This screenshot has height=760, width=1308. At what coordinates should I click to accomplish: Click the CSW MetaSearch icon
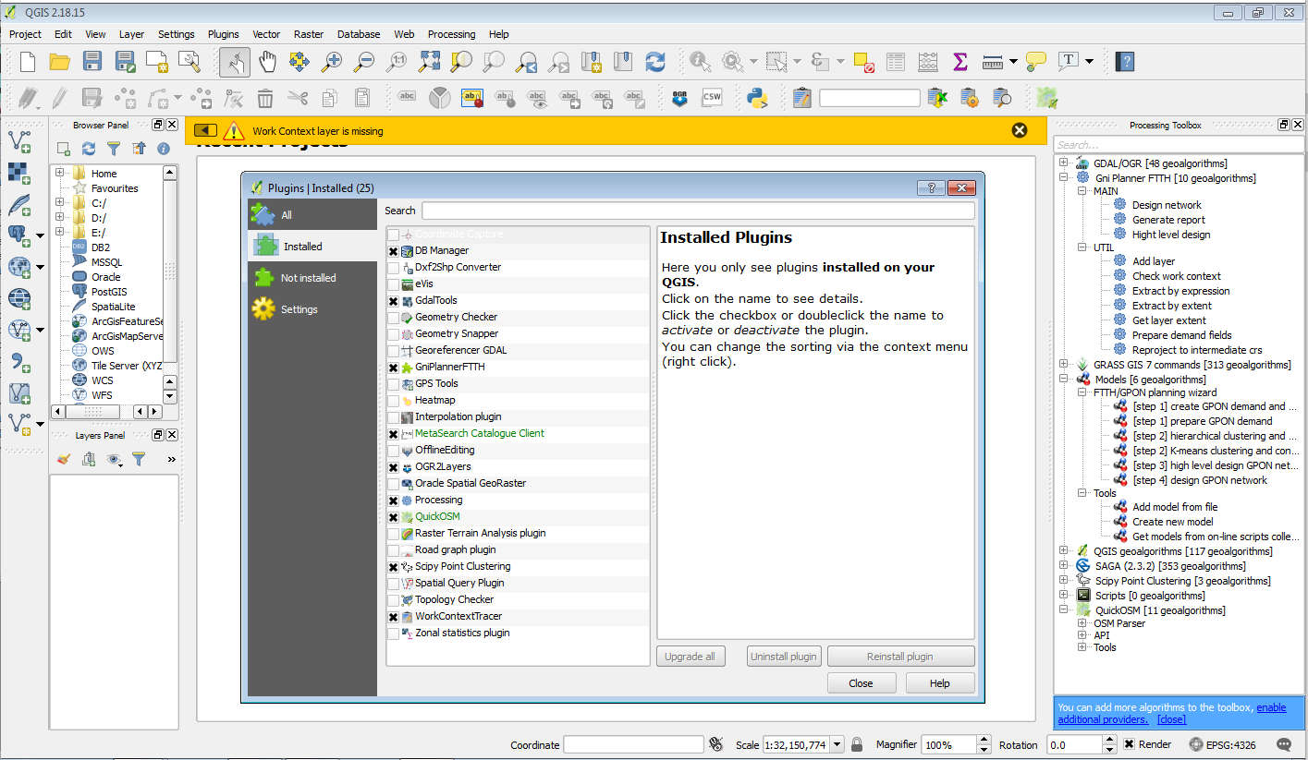click(x=712, y=97)
